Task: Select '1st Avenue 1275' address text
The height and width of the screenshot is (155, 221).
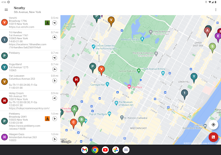Action: 19,67
